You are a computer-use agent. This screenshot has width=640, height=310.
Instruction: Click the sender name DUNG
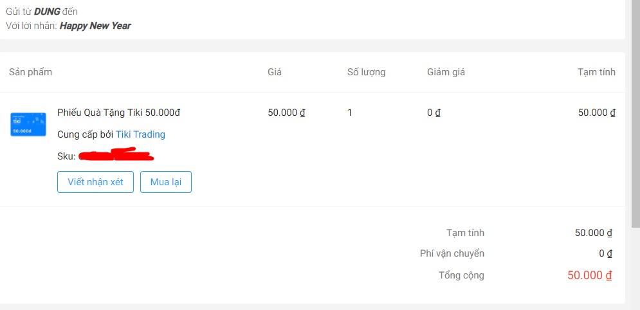point(47,12)
